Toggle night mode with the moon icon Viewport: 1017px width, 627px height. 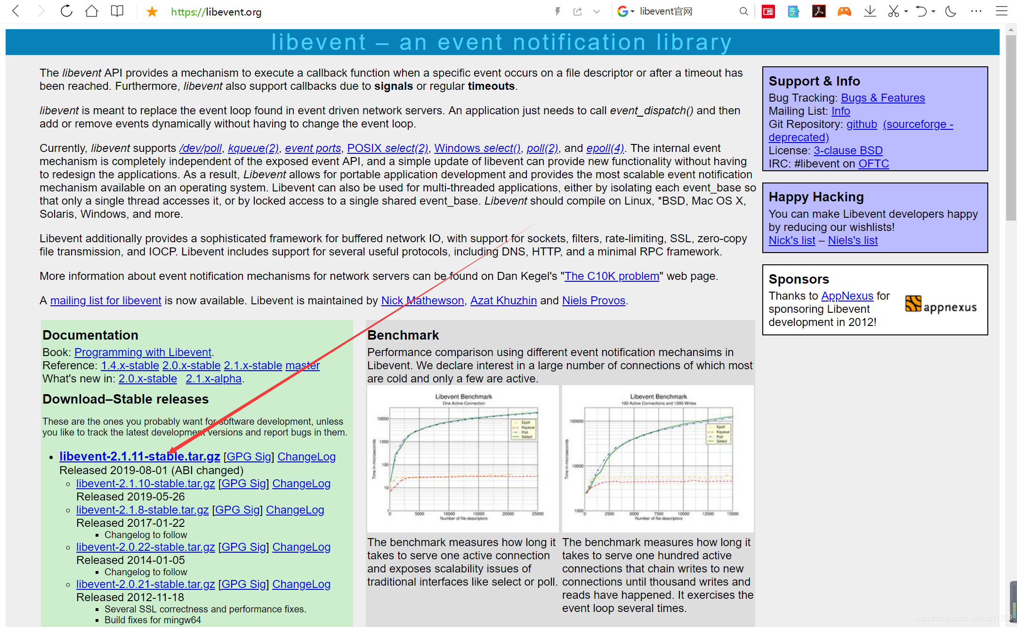[x=951, y=11]
